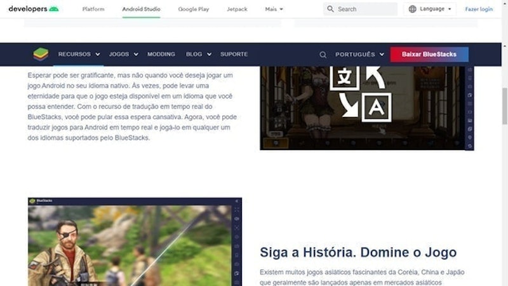Click the paragraph starting 'Existem muitos jogos asiáticos'

point(362,277)
